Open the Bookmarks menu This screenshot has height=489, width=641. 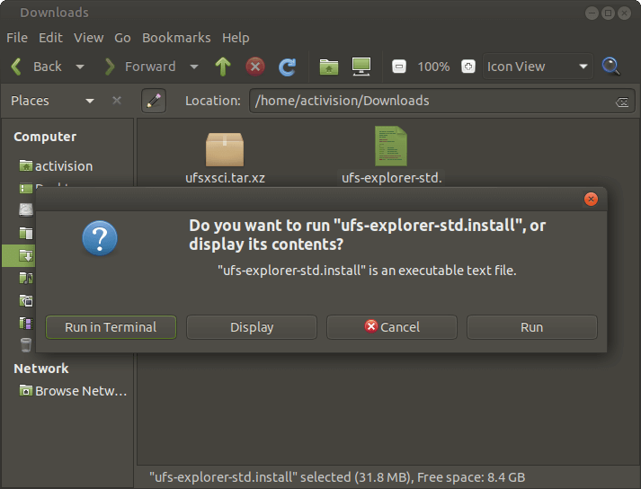176,38
